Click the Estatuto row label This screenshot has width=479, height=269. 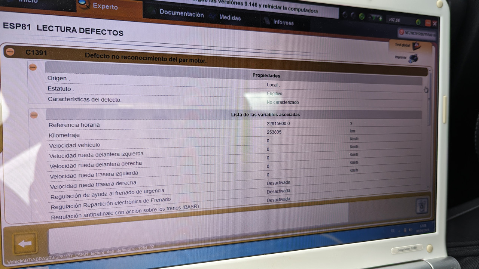[61, 89]
